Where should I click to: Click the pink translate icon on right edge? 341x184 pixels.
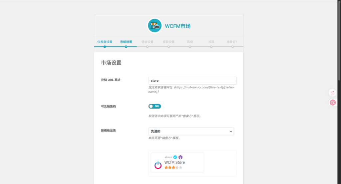point(333,102)
